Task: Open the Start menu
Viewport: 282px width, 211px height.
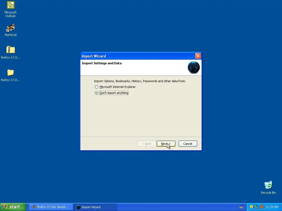Action: (x=13, y=207)
